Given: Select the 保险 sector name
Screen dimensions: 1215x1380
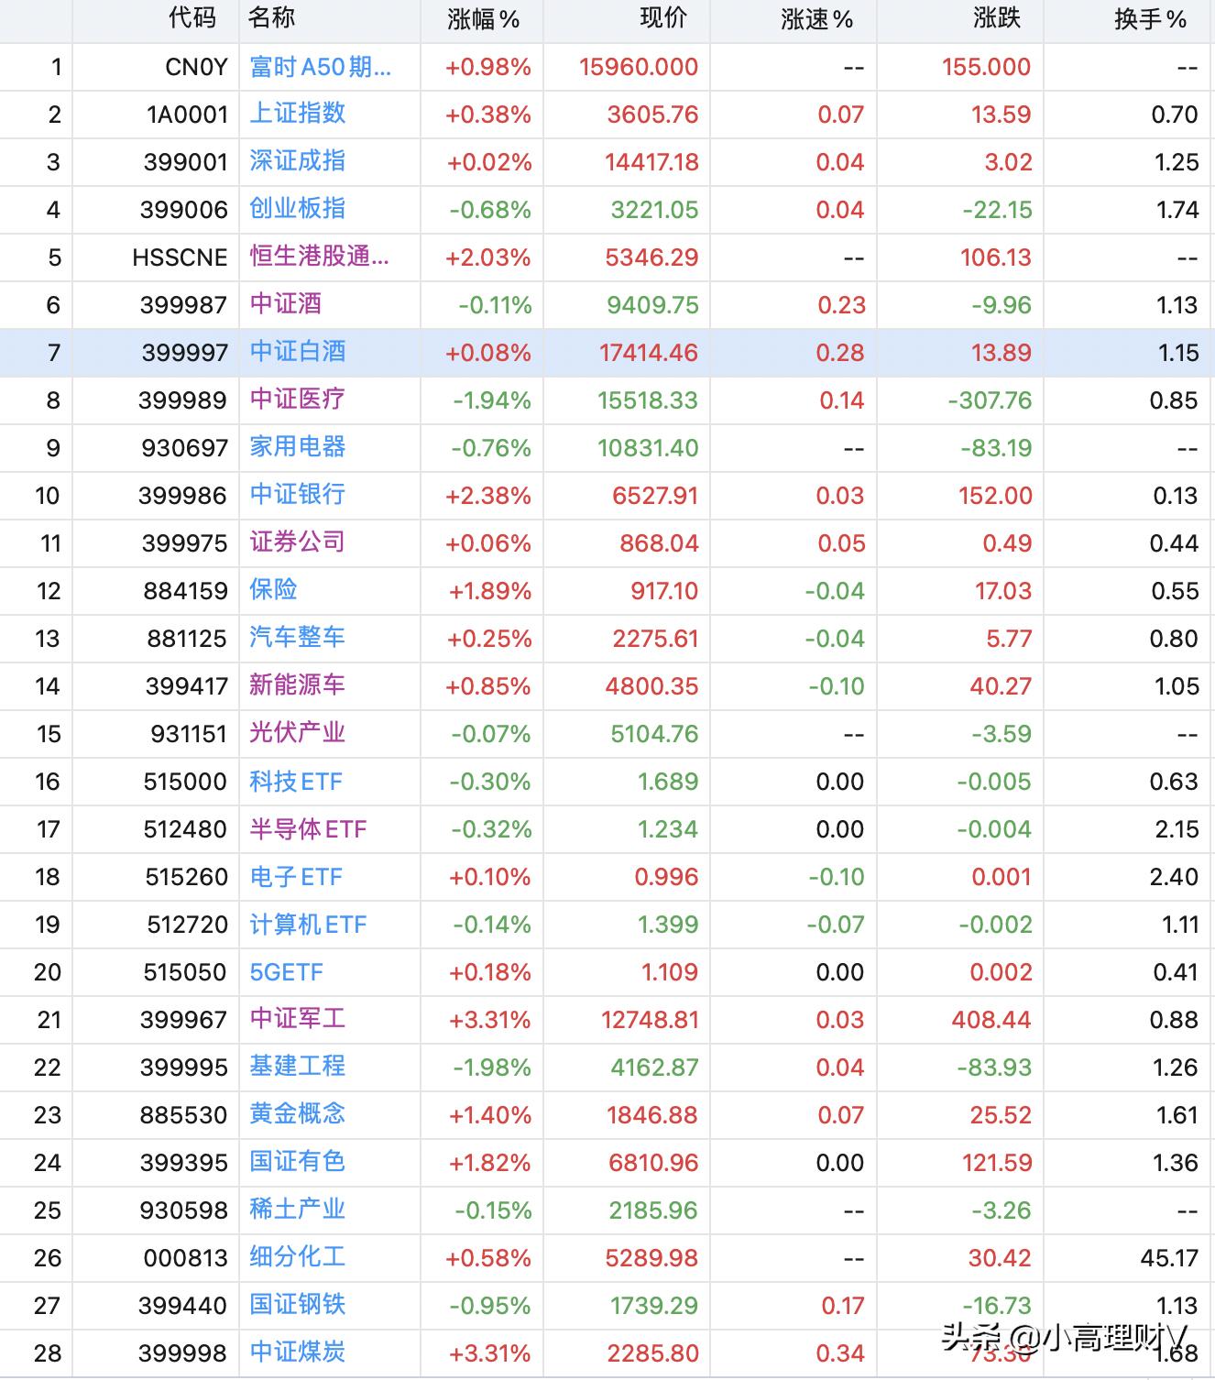Looking at the screenshot, I should 274,590.
